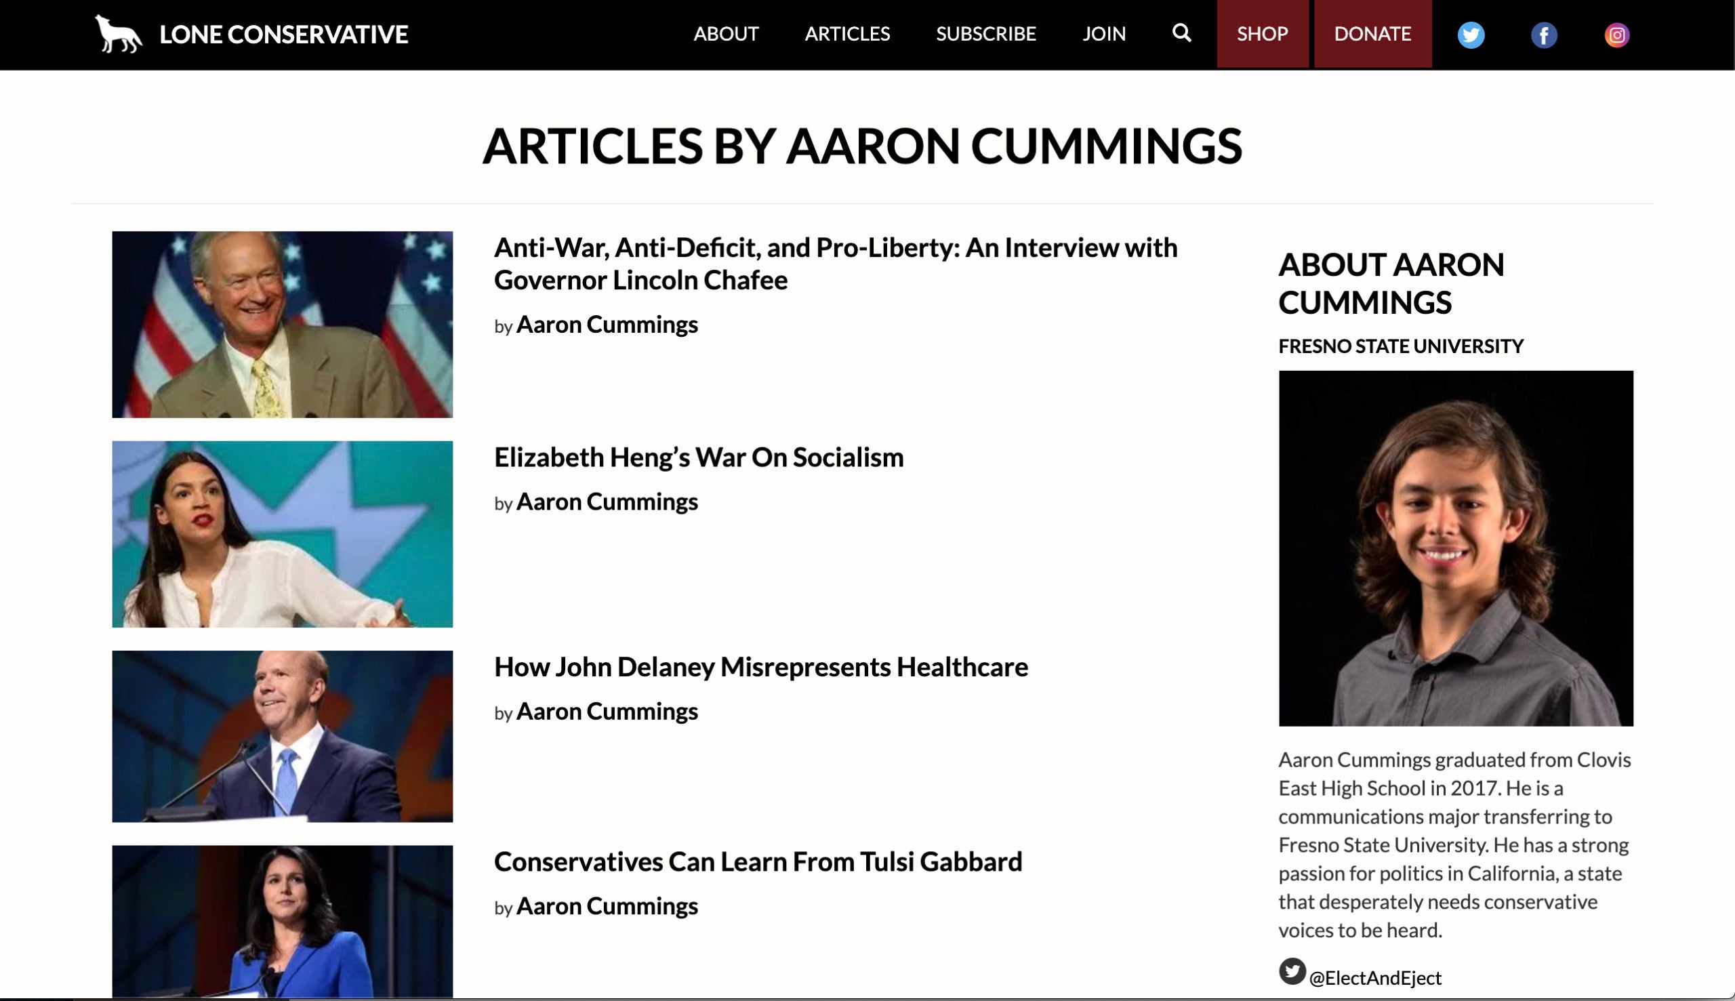This screenshot has height=1001, width=1735.
Task: Click Aaron Cummings profile photo
Action: point(1456,549)
